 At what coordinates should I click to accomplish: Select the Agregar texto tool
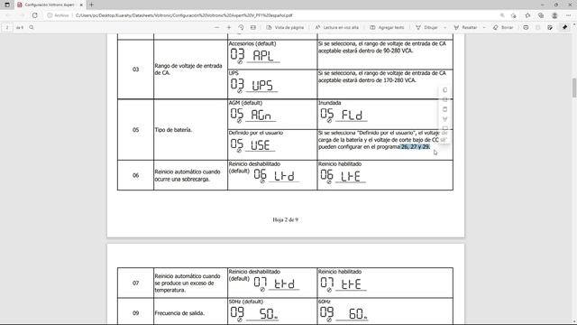387,27
